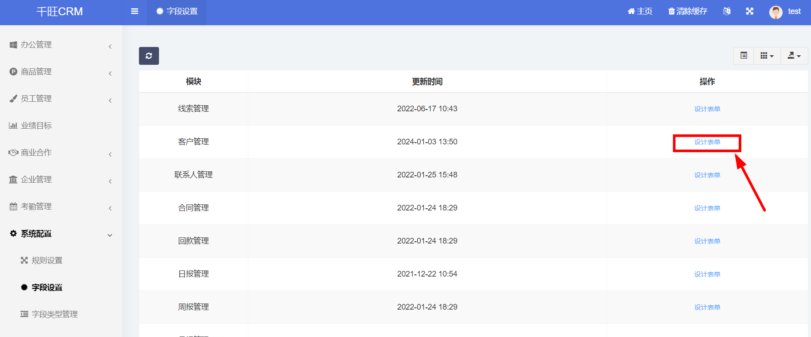This screenshot has height=337, width=811.
Task: Open the export data dropdown
Action: click(794, 56)
